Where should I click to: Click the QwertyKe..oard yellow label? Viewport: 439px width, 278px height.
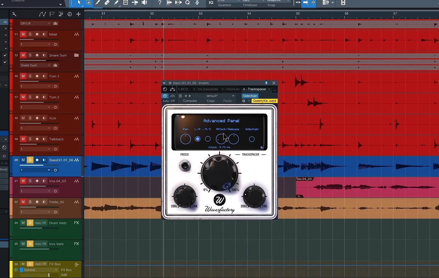pos(264,101)
